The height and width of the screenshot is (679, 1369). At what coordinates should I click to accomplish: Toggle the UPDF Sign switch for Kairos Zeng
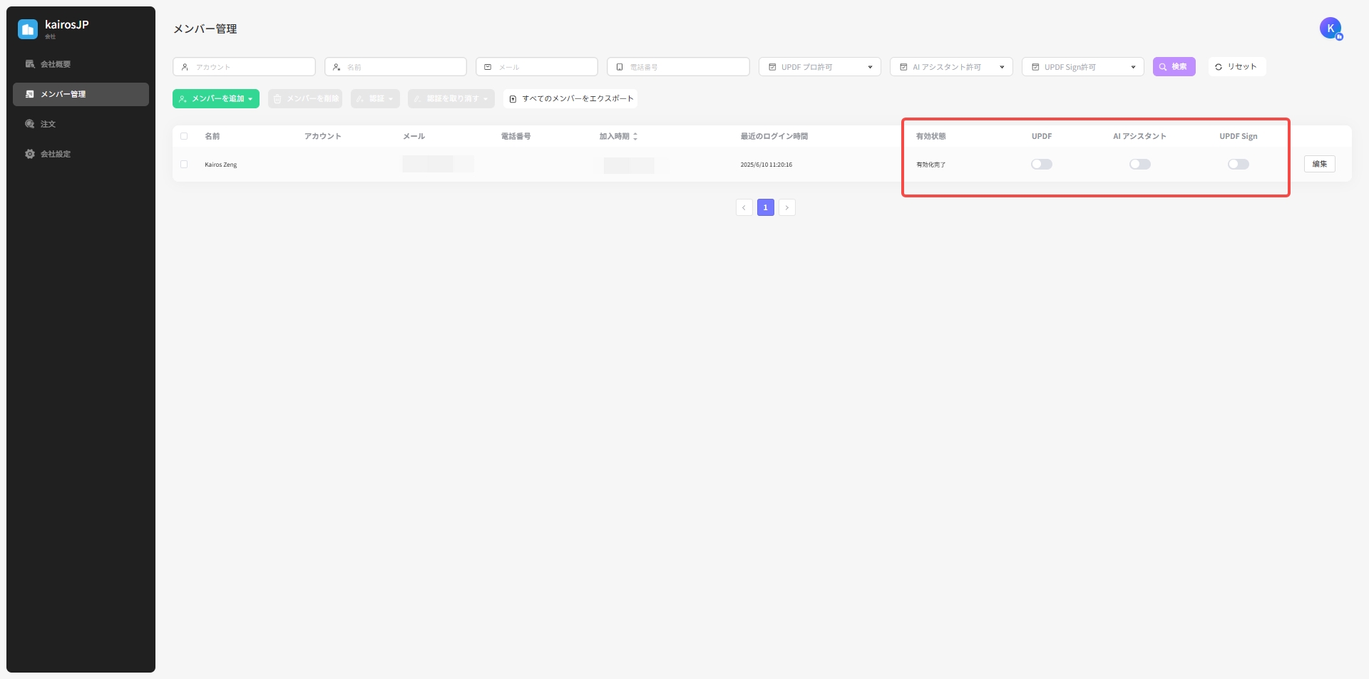[x=1239, y=165]
